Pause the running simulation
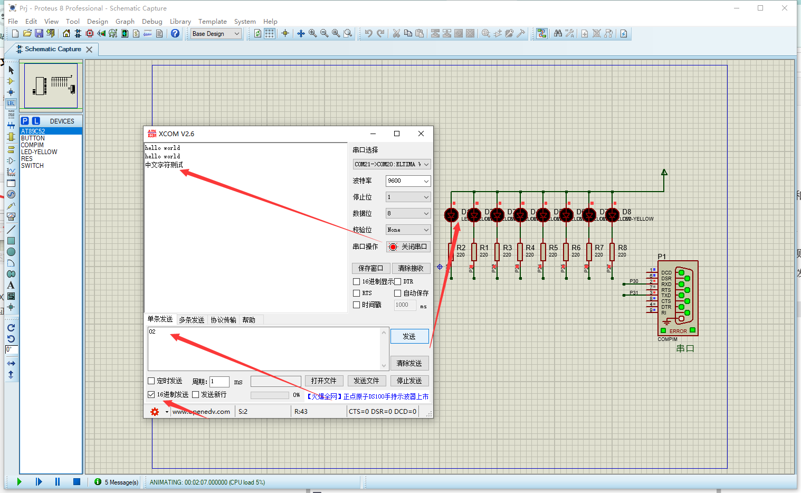 tap(58, 482)
